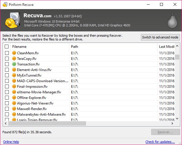The height and width of the screenshot is (145, 182).
Task: Tick the checkbox for CleanMem.flv
Action: click(x=7, y=53)
